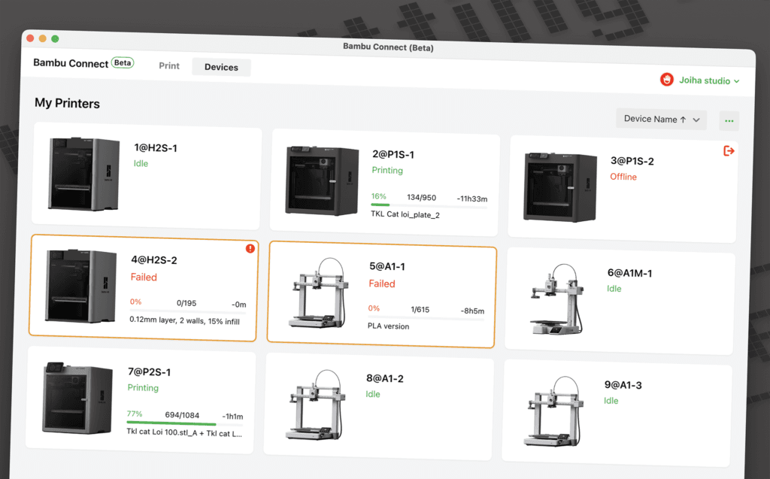Click the log-out icon on printer 3@P1S-2

click(x=729, y=150)
